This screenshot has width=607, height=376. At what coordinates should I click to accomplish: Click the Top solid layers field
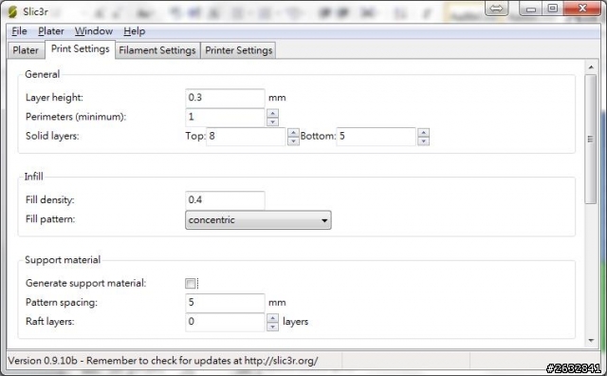pyautogui.click(x=246, y=136)
